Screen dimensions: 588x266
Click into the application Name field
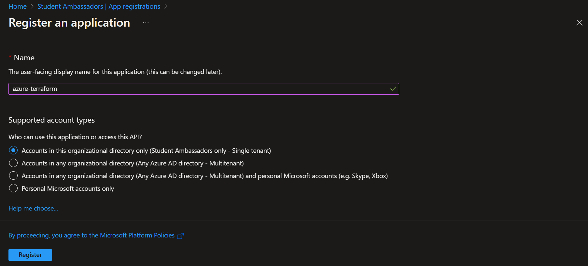(203, 89)
